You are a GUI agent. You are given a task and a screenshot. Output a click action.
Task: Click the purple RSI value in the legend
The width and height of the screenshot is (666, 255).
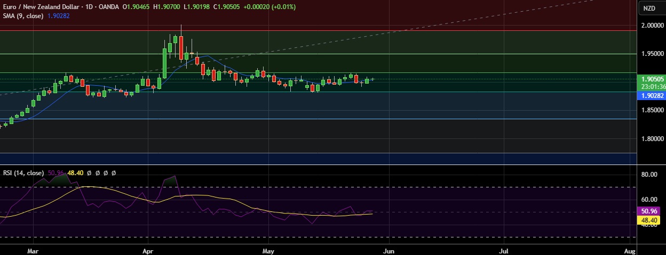(55, 173)
